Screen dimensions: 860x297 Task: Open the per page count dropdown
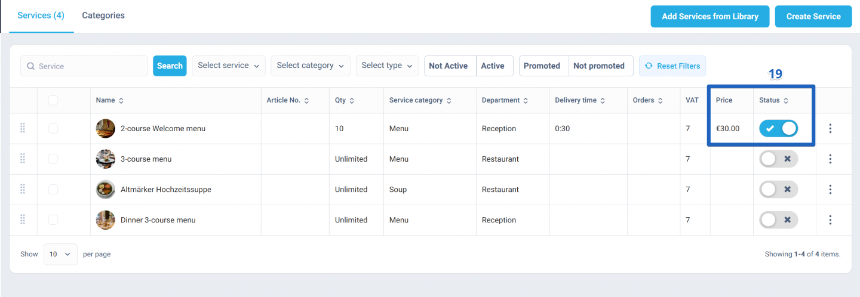coord(60,254)
